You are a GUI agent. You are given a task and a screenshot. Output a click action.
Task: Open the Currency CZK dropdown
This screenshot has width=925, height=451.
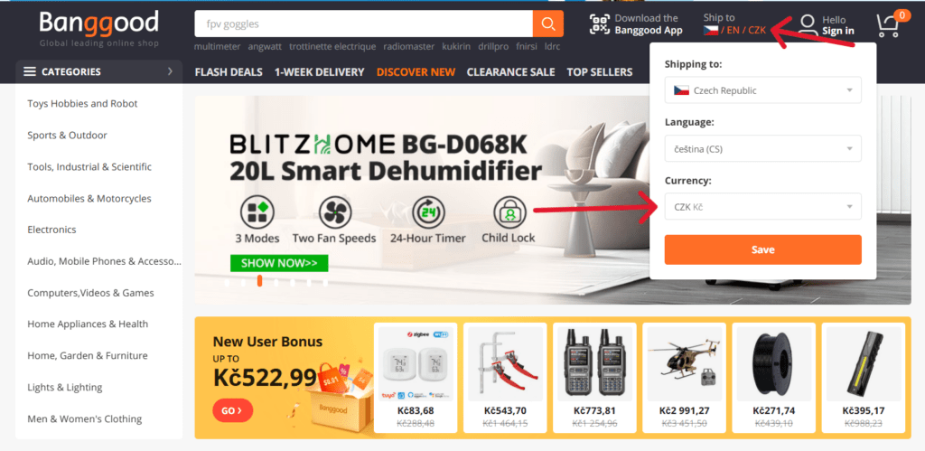pos(762,207)
